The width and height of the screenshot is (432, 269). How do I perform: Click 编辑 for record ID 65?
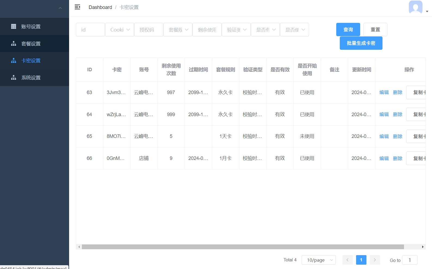point(384,136)
